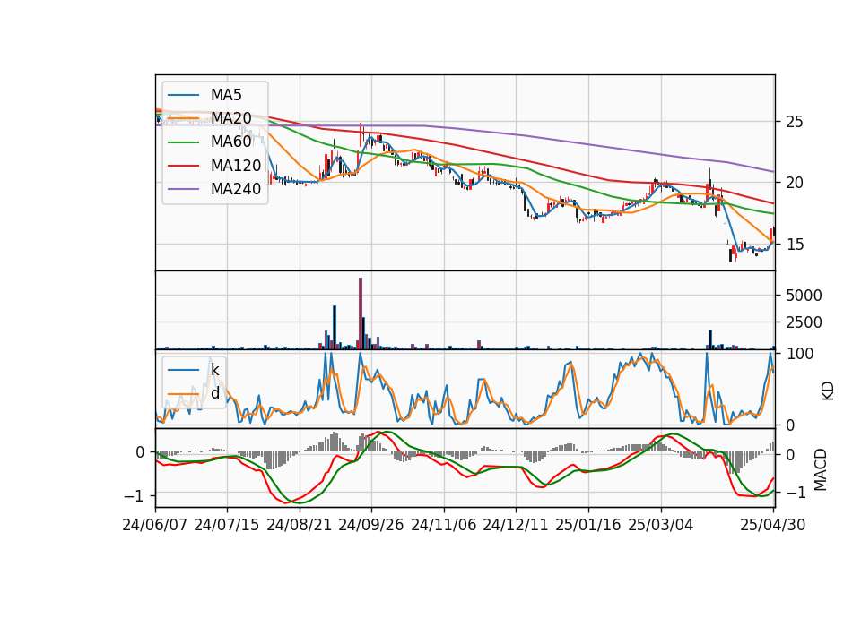
Task: Click the MA60 legend label
Action: (230, 142)
